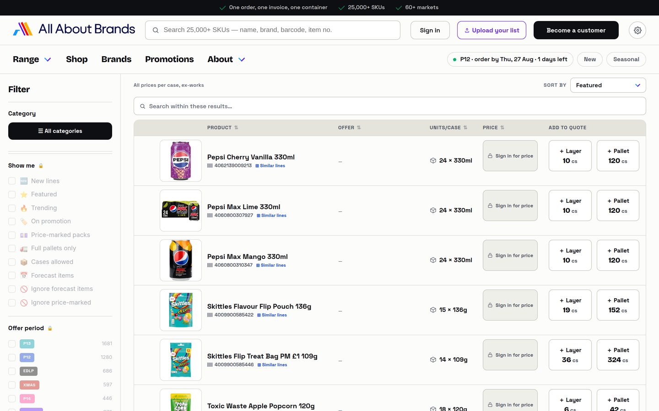The height and width of the screenshot is (411, 659).
Task: Open the Sort by Featured dropdown
Action: [608, 85]
